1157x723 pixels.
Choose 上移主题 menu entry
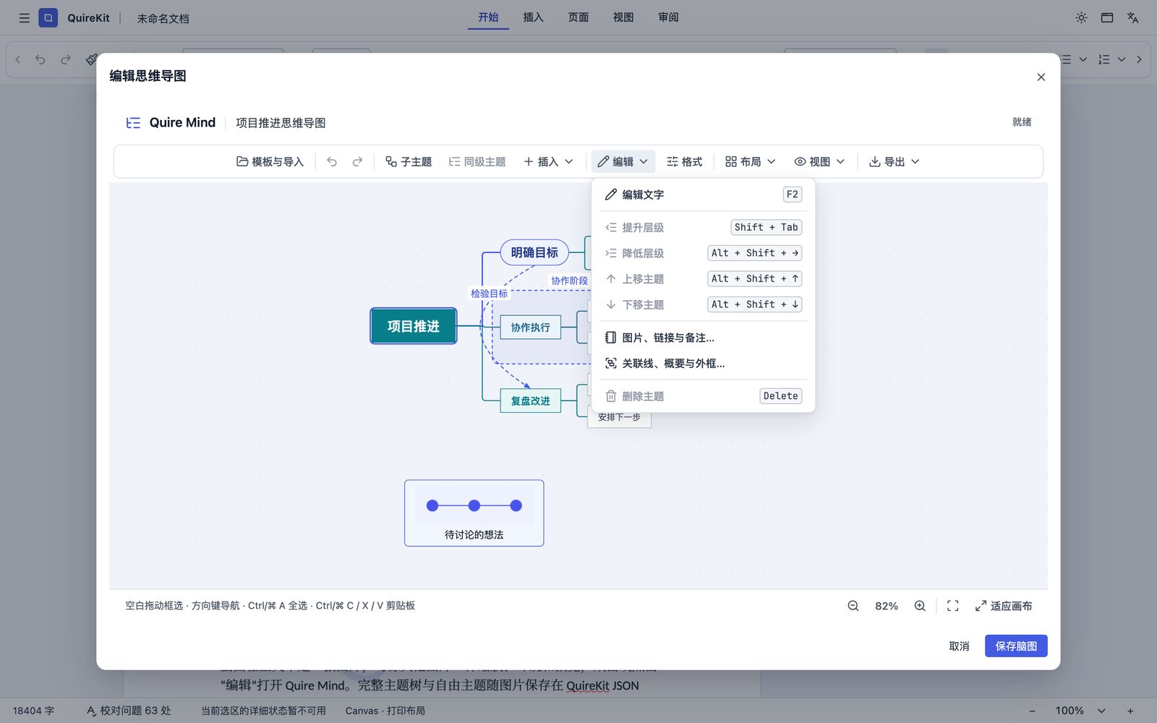(703, 279)
